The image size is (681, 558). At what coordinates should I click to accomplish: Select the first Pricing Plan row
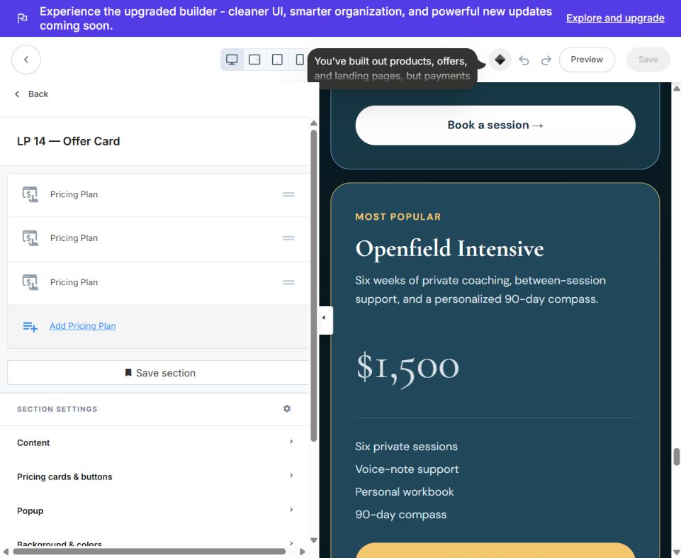[x=158, y=195]
